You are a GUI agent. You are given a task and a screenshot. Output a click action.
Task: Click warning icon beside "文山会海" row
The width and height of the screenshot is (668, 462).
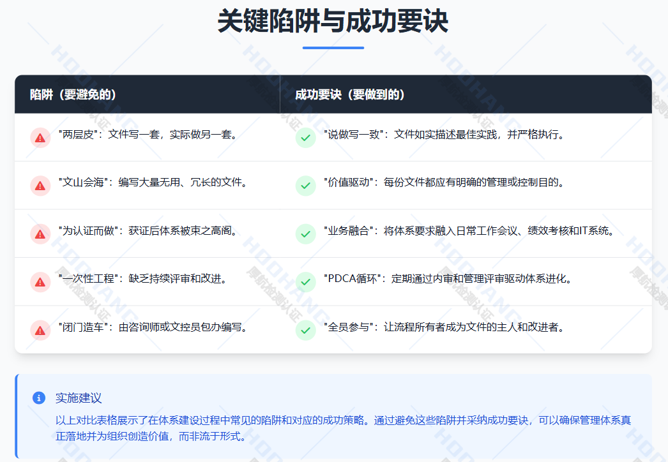point(40,185)
